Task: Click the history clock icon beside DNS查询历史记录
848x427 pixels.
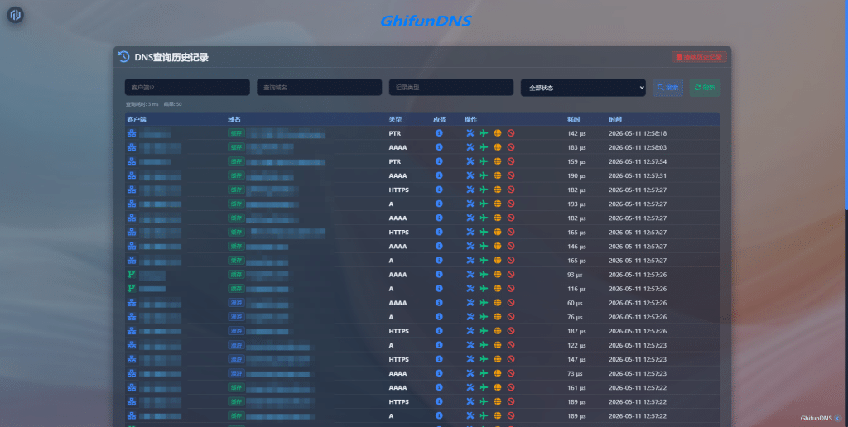Action: [124, 57]
